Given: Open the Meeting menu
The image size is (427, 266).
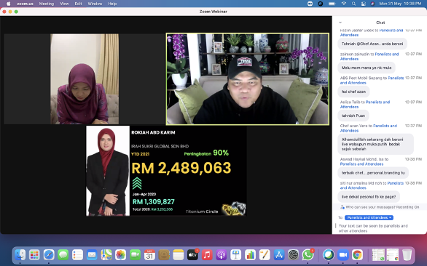Looking at the screenshot, I should tap(47, 4).
